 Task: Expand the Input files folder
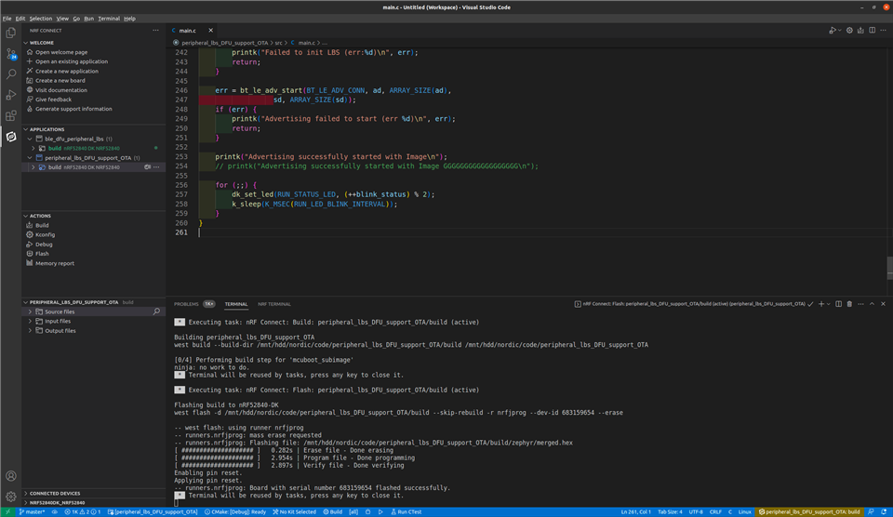point(30,321)
